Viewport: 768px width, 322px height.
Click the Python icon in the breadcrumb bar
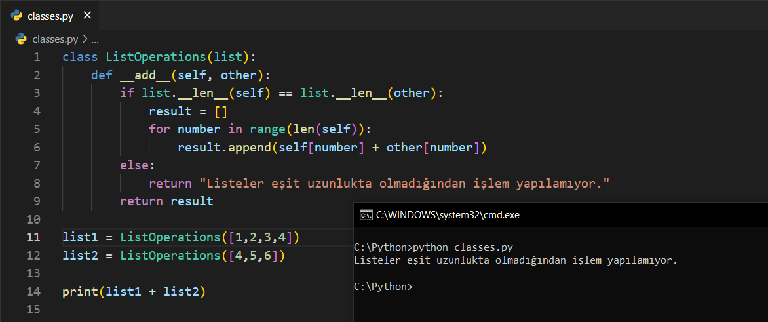21,39
